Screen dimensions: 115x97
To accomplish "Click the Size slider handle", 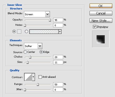I will point(27,62).
